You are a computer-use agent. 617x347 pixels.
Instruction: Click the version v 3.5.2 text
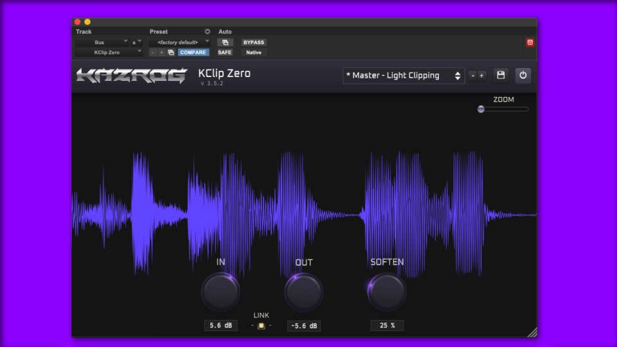point(212,84)
